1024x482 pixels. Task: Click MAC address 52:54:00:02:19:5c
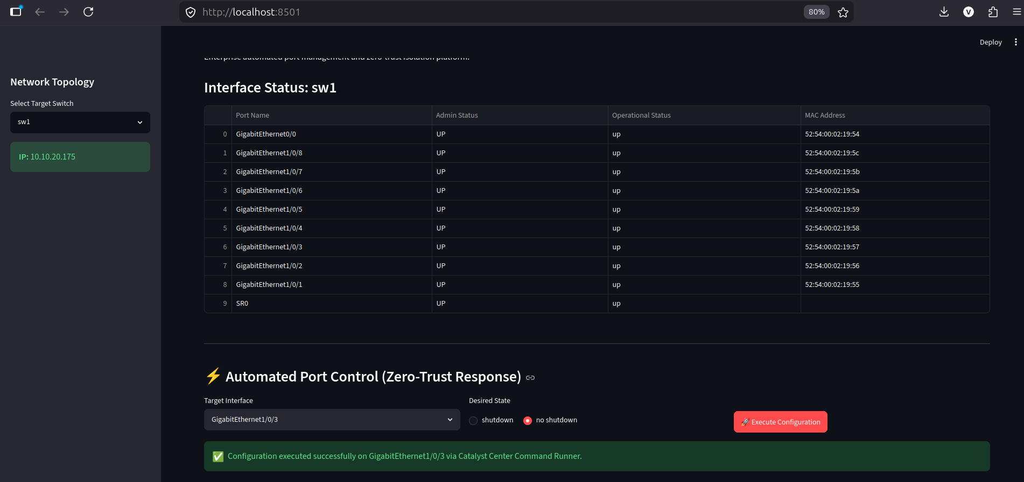pyautogui.click(x=895, y=153)
